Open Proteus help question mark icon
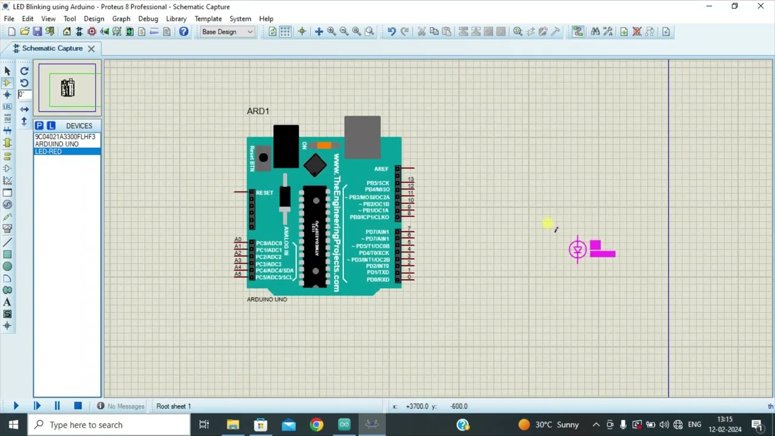The height and width of the screenshot is (436, 775). pos(183,31)
